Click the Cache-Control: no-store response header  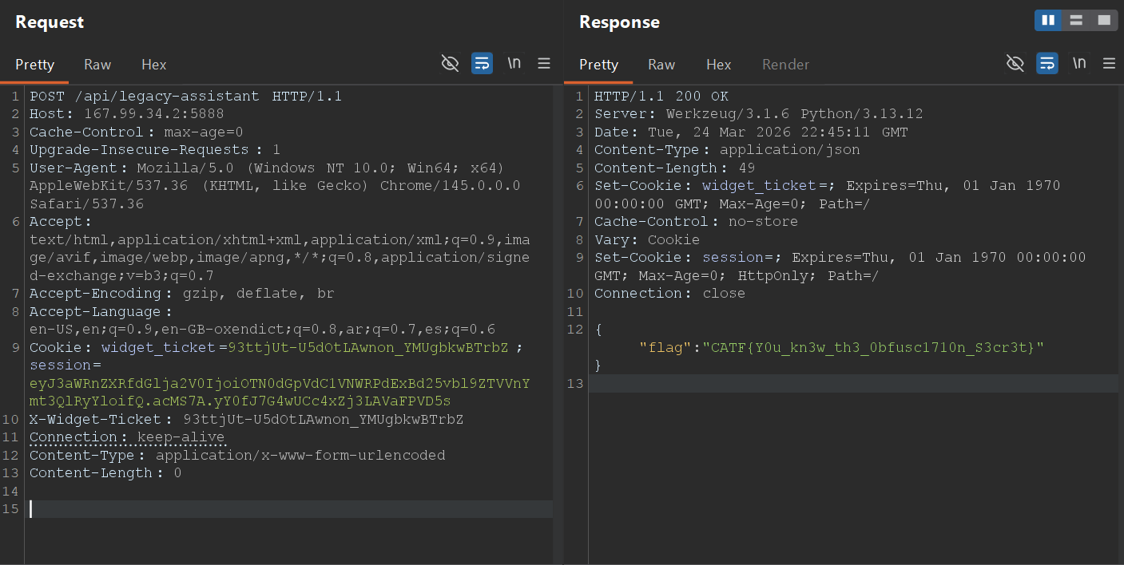(696, 222)
